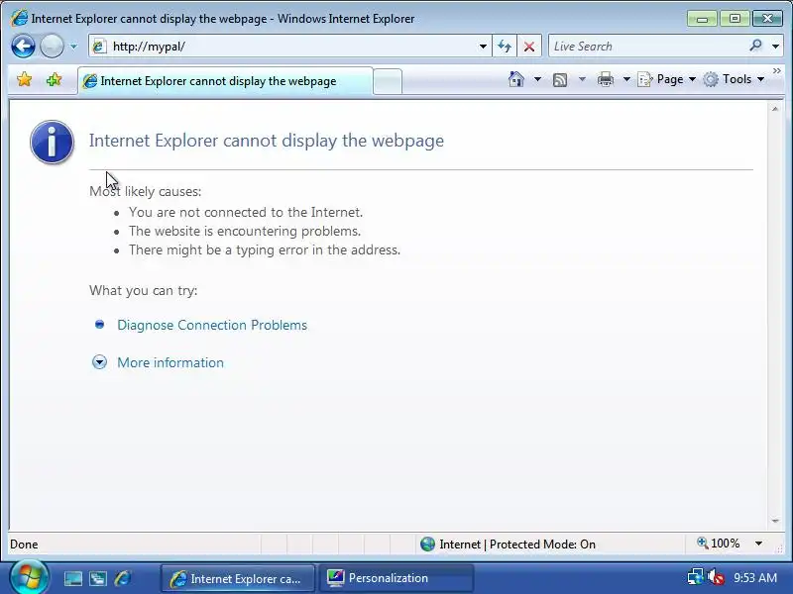793x594 pixels.
Task: Expand the Print options dropdown arrow
Action: tap(626, 79)
